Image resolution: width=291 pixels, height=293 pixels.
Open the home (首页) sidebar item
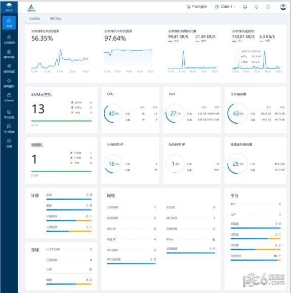pyautogui.click(x=9, y=23)
